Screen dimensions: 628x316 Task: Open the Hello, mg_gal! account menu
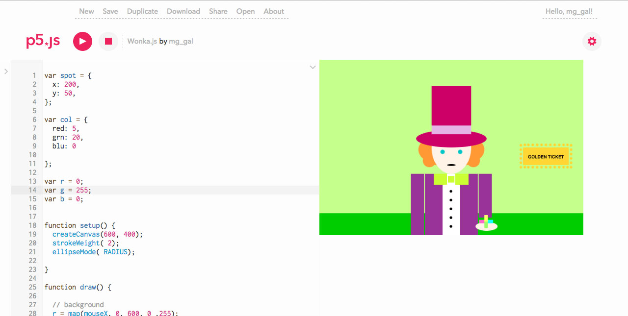(569, 11)
